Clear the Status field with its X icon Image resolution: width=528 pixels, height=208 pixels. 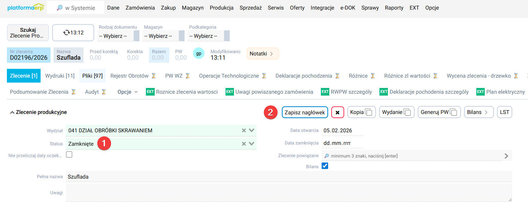(x=244, y=144)
